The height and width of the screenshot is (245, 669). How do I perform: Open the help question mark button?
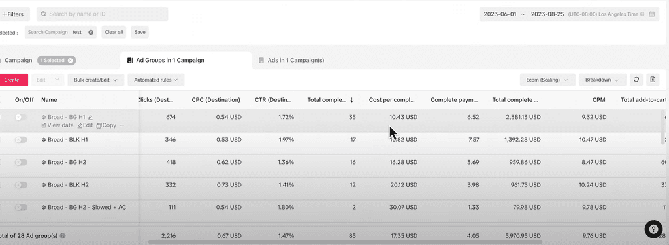[653, 229]
